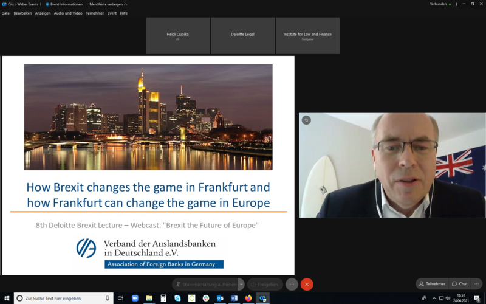Click the Cisco Webex Events title logo
This screenshot has width=486, height=304.
(x=4, y=4)
